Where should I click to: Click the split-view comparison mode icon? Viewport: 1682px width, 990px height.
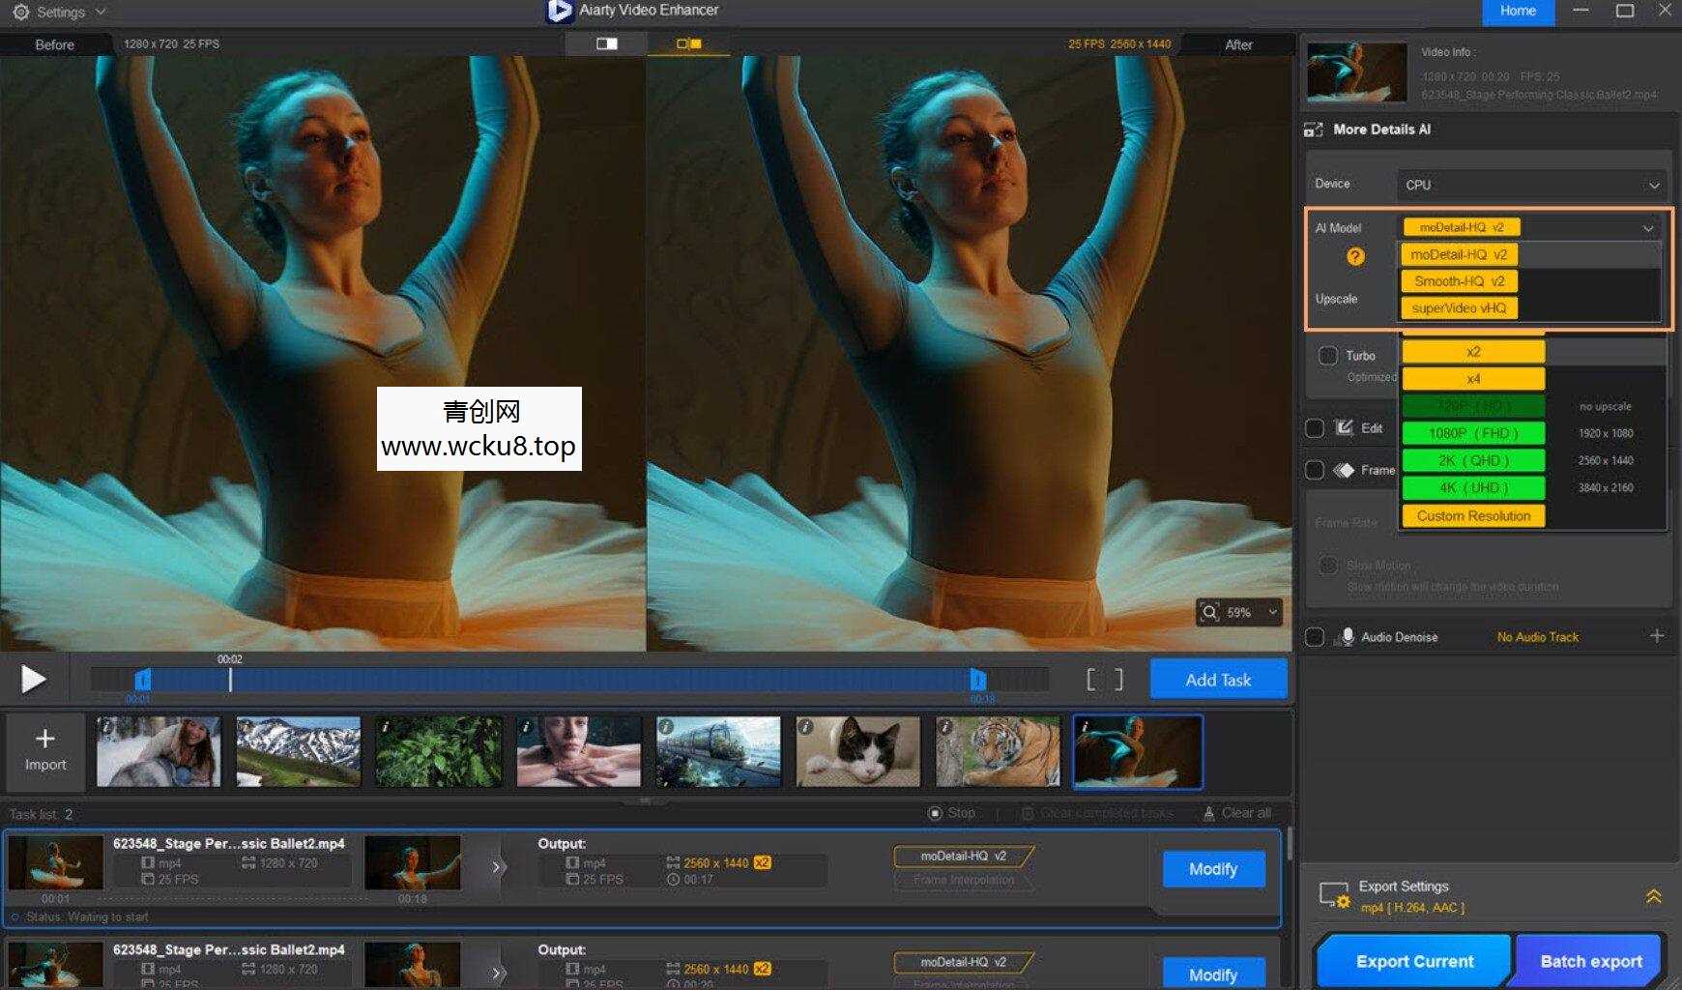pyautogui.click(x=607, y=44)
